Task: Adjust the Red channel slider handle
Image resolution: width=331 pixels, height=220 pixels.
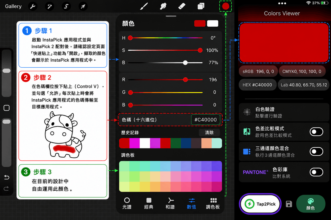Action: (185, 79)
